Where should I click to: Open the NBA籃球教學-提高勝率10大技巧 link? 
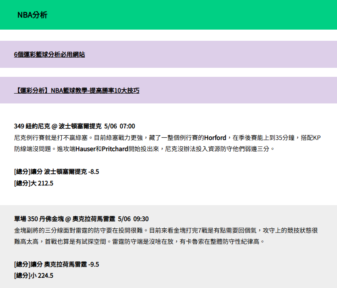[77, 90]
